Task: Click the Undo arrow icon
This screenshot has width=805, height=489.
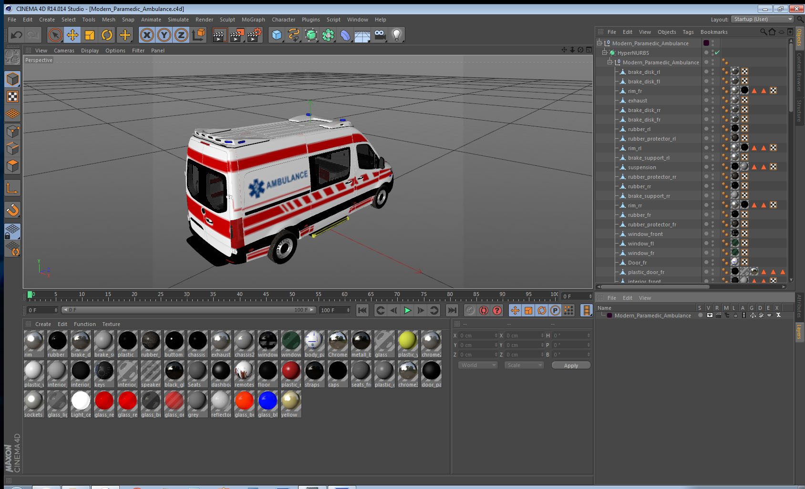Action: pos(17,35)
